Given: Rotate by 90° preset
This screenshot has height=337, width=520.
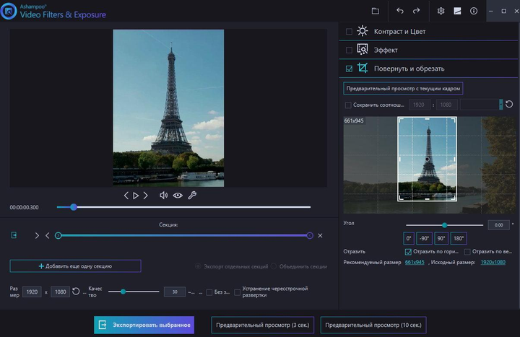Looking at the screenshot, I should tap(441, 238).
